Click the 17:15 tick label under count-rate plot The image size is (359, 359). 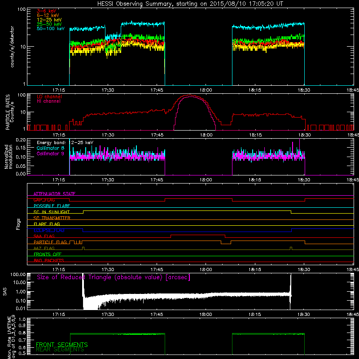(x=59, y=90)
